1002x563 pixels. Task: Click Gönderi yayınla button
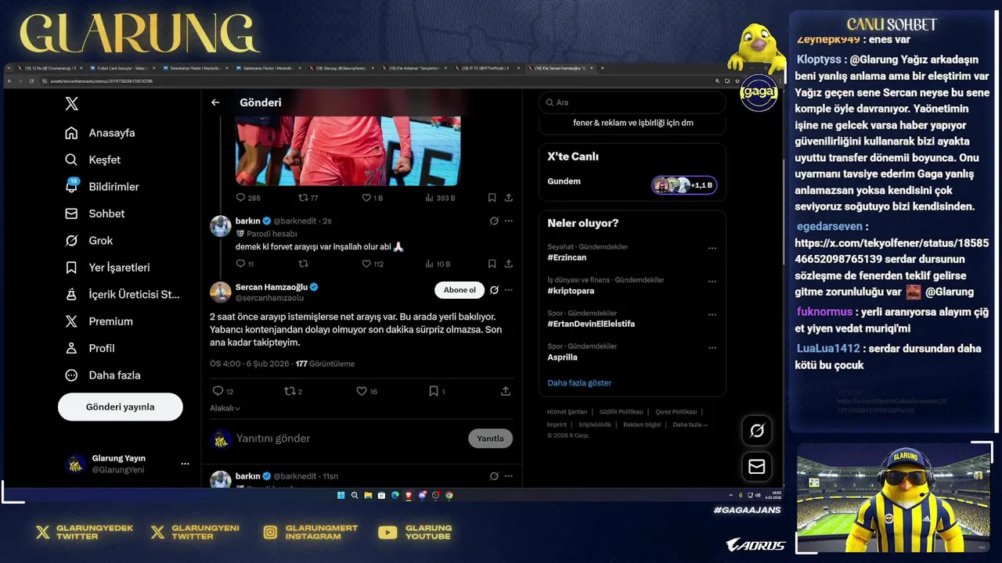120,407
